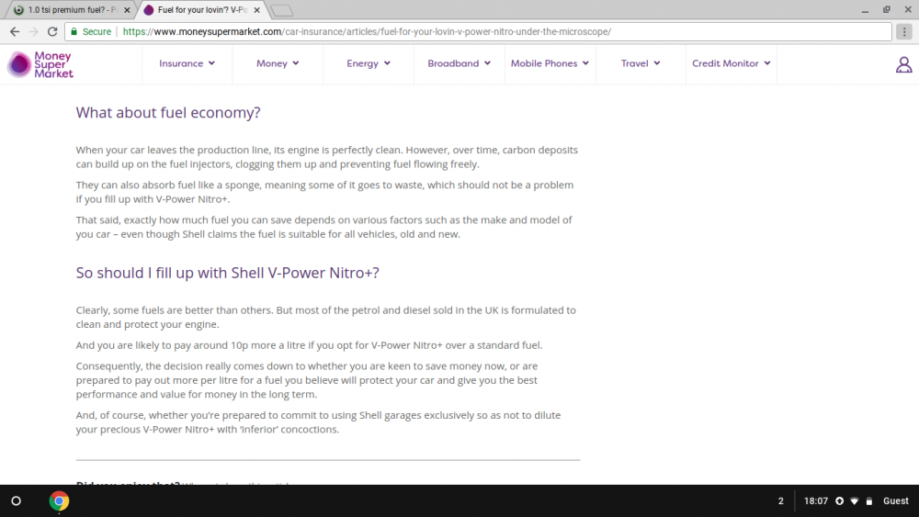Click the update indicator icon in tray

tap(839, 501)
